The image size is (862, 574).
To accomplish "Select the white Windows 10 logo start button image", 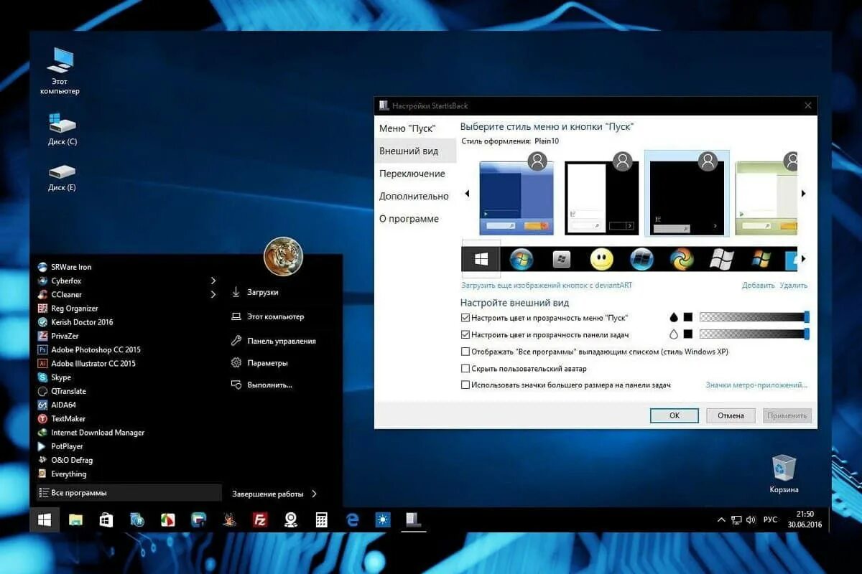I will click(x=481, y=259).
